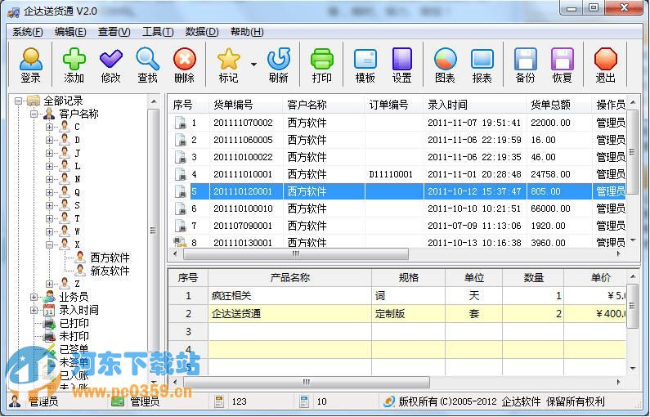Open the dropdown arrow beside 标记
Image resolution: width=650 pixels, height=417 pixels.
point(253,65)
